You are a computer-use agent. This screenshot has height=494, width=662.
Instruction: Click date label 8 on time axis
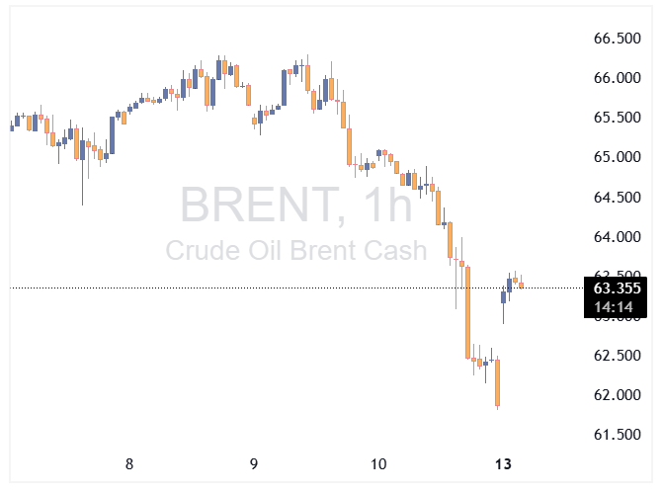pos(129,464)
